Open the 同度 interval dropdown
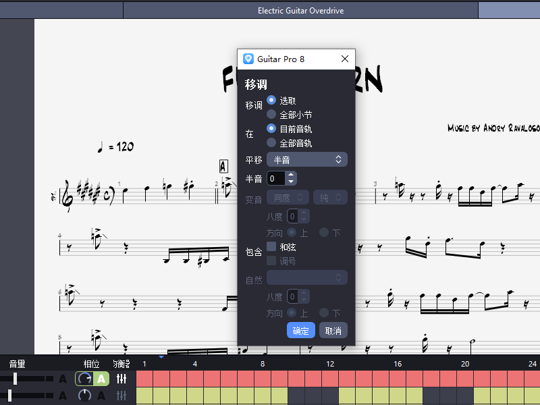 [x=288, y=196]
